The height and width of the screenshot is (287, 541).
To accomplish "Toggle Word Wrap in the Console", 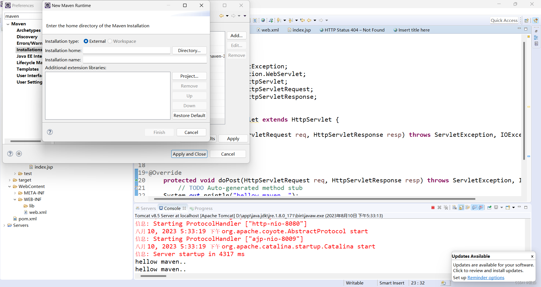I will pyautogui.click(x=468, y=208).
